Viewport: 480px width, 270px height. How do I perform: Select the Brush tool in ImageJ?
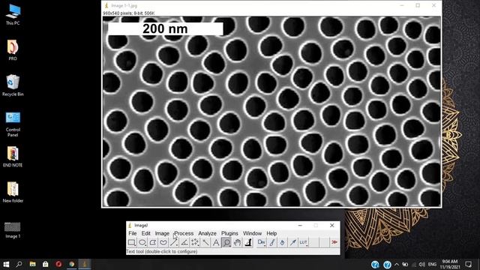[x=271, y=242]
